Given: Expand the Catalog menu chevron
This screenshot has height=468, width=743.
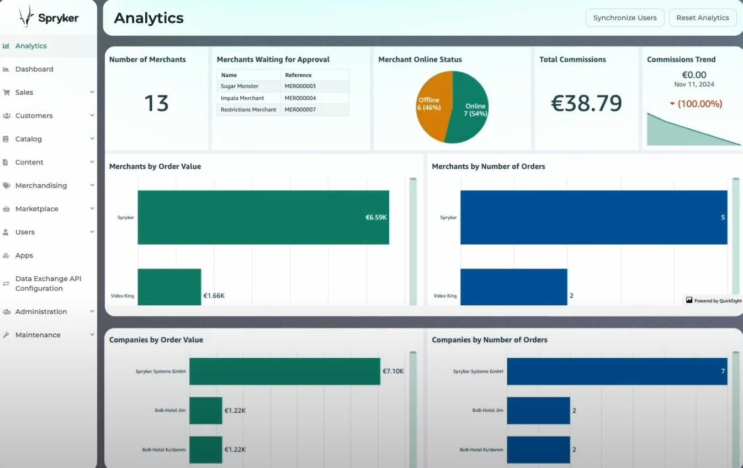Looking at the screenshot, I should click(x=92, y=139).
